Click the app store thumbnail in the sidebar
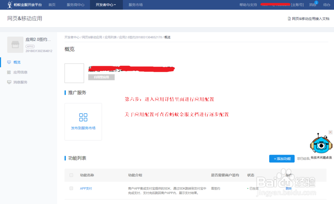 (15, 45)
